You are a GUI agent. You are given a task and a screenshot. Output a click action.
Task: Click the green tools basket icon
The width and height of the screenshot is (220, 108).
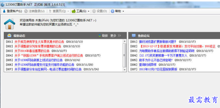pyautogui.click(x=74, y=11)
